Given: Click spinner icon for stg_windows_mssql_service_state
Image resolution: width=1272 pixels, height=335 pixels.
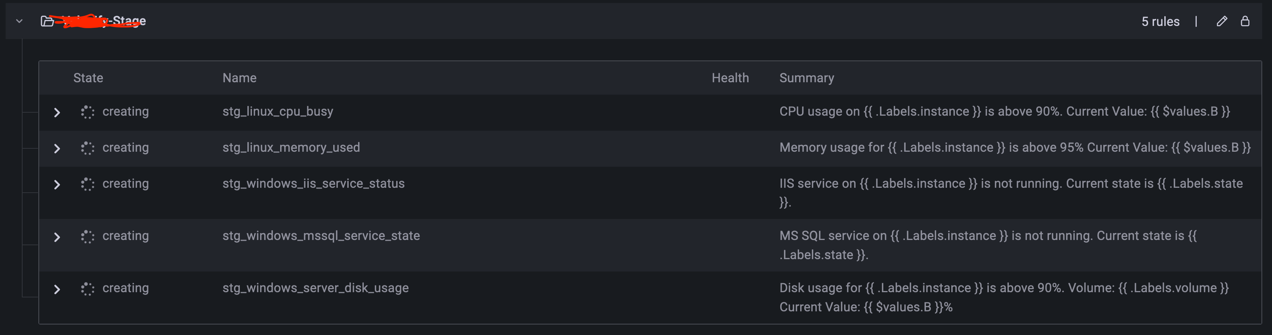Looking at the screenshot, I should pyautogui.click(x=87, y=237).
